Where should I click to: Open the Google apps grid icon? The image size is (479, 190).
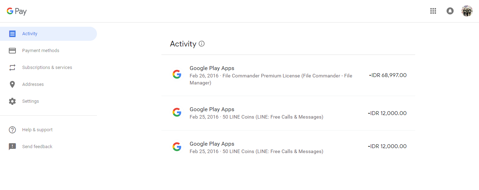point(433,11)
